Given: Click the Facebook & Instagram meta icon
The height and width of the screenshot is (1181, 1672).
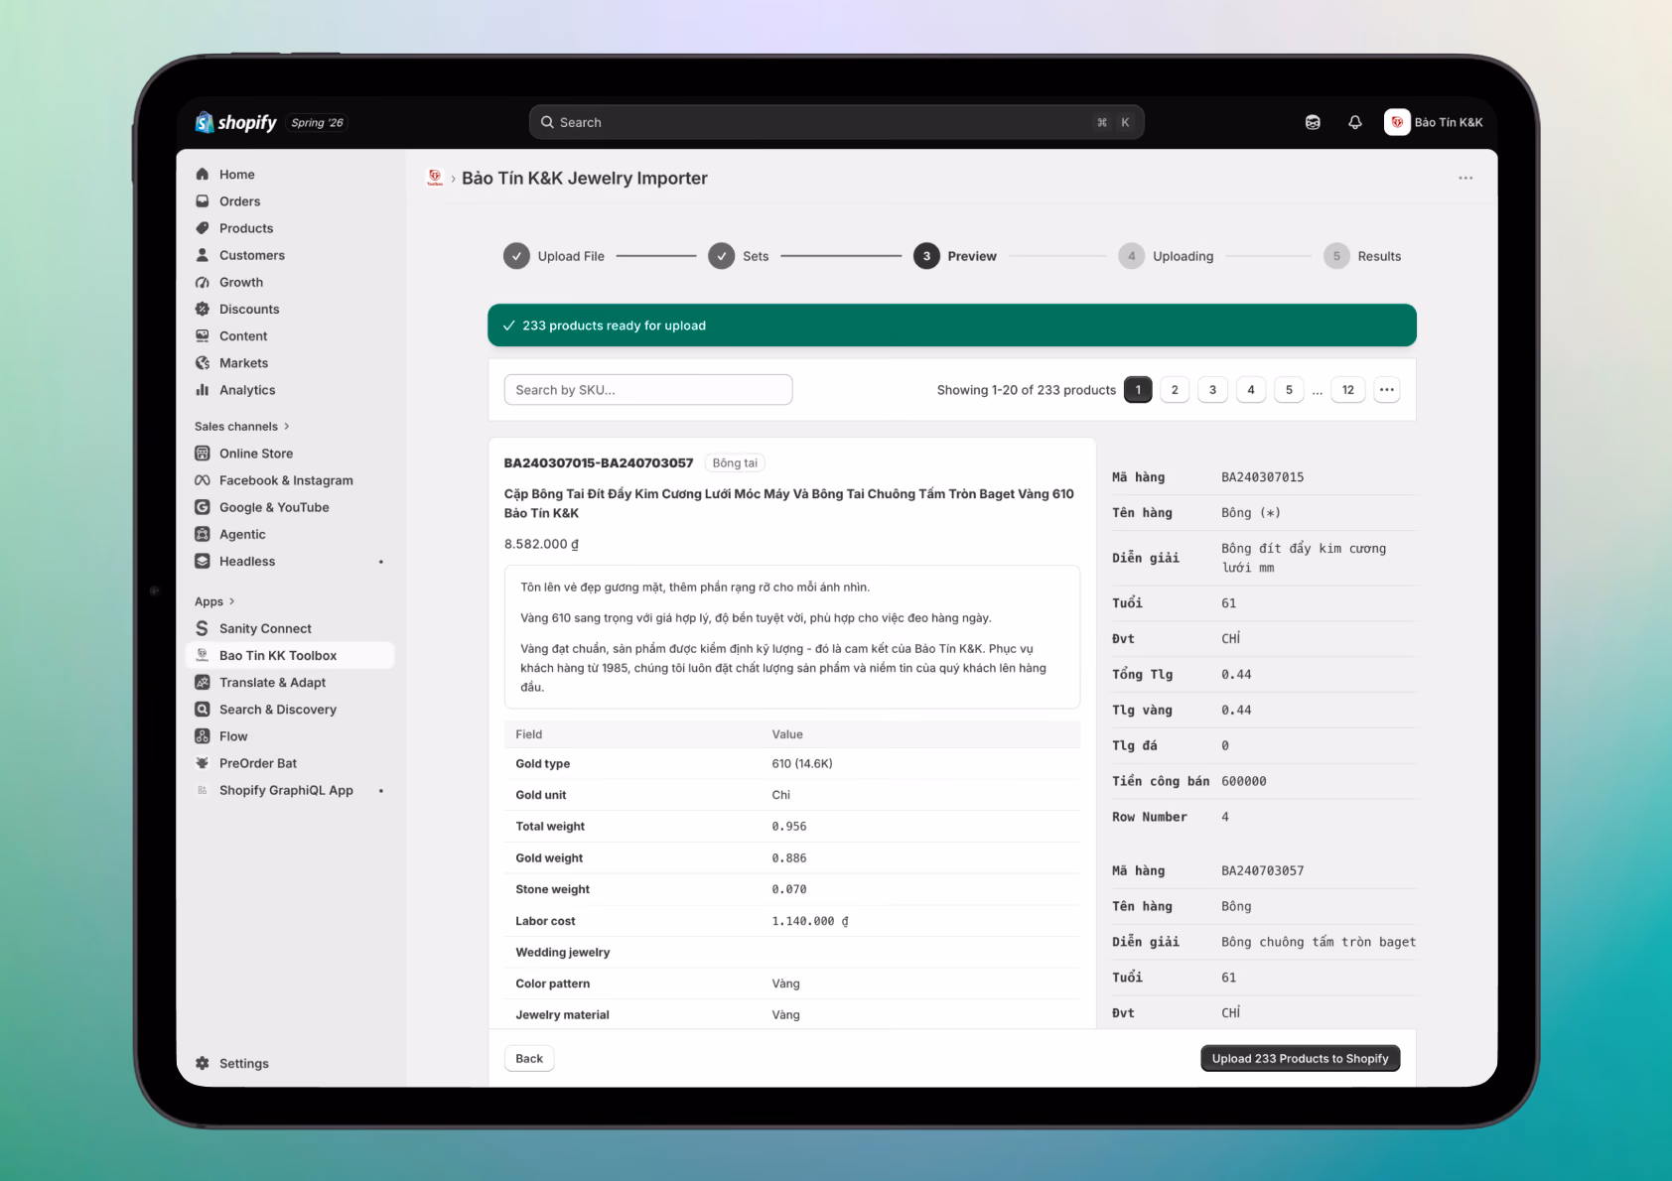Looking at the screenshot, I should pyautogui.click(x=203, y=480).
